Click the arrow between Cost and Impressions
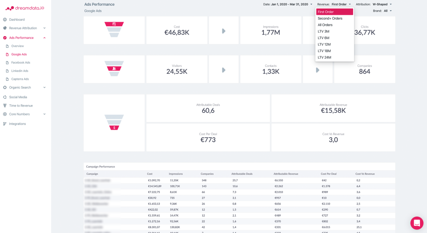Image resolution: width=427 pixels, height=233 pixels. click(224, 31)
